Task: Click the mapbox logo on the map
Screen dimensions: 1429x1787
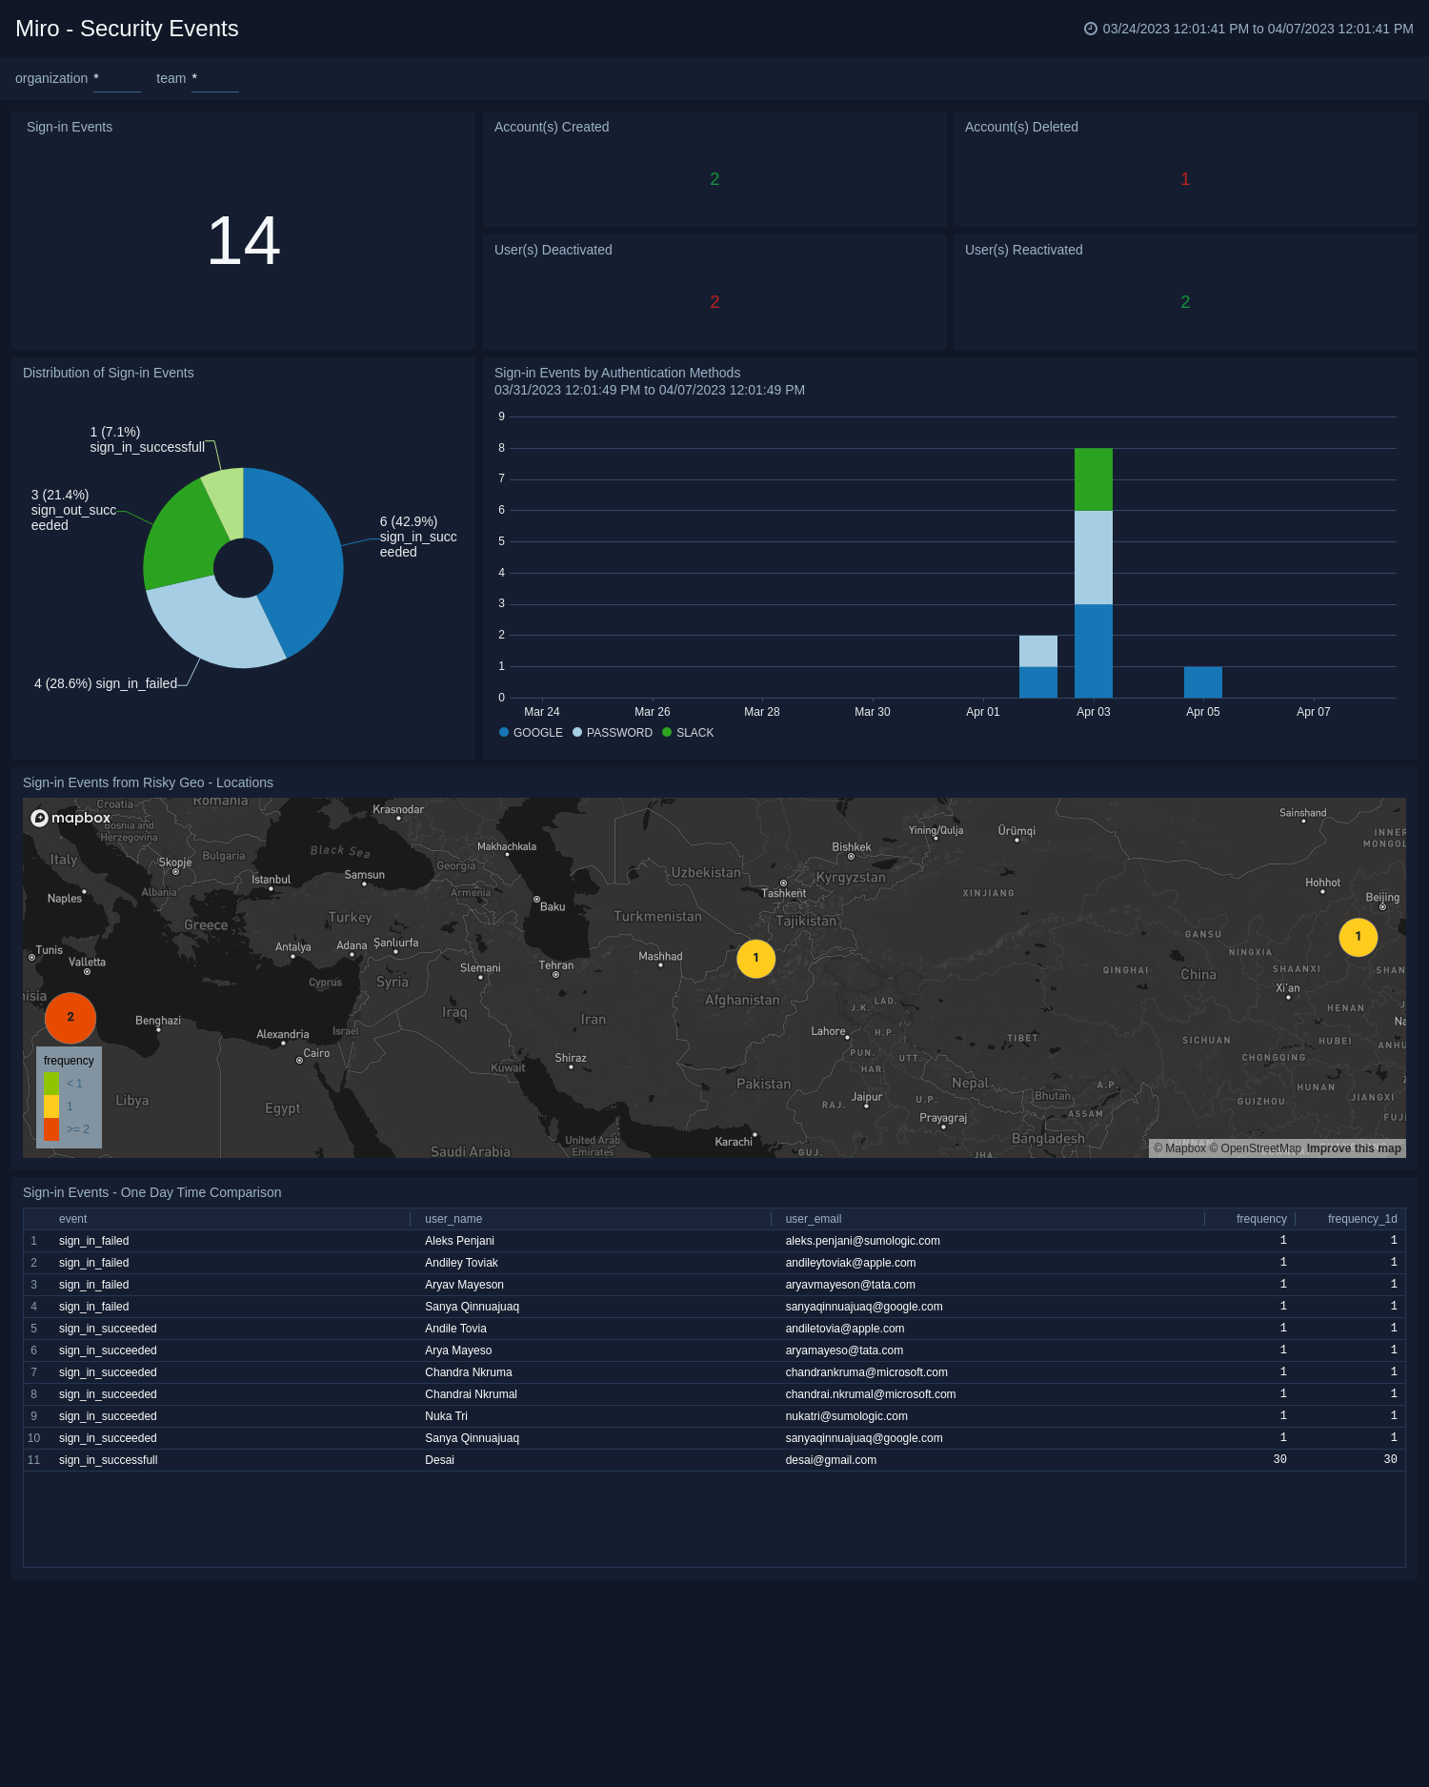Action: coord(70,818)
